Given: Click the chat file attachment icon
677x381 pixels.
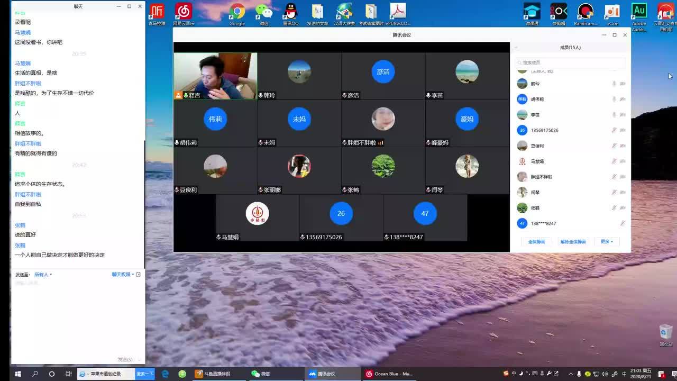Looking at the screenshot, I should 139,275.
